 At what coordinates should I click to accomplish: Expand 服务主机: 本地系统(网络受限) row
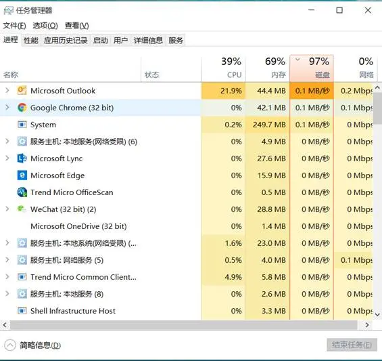[x=7, y=243]
